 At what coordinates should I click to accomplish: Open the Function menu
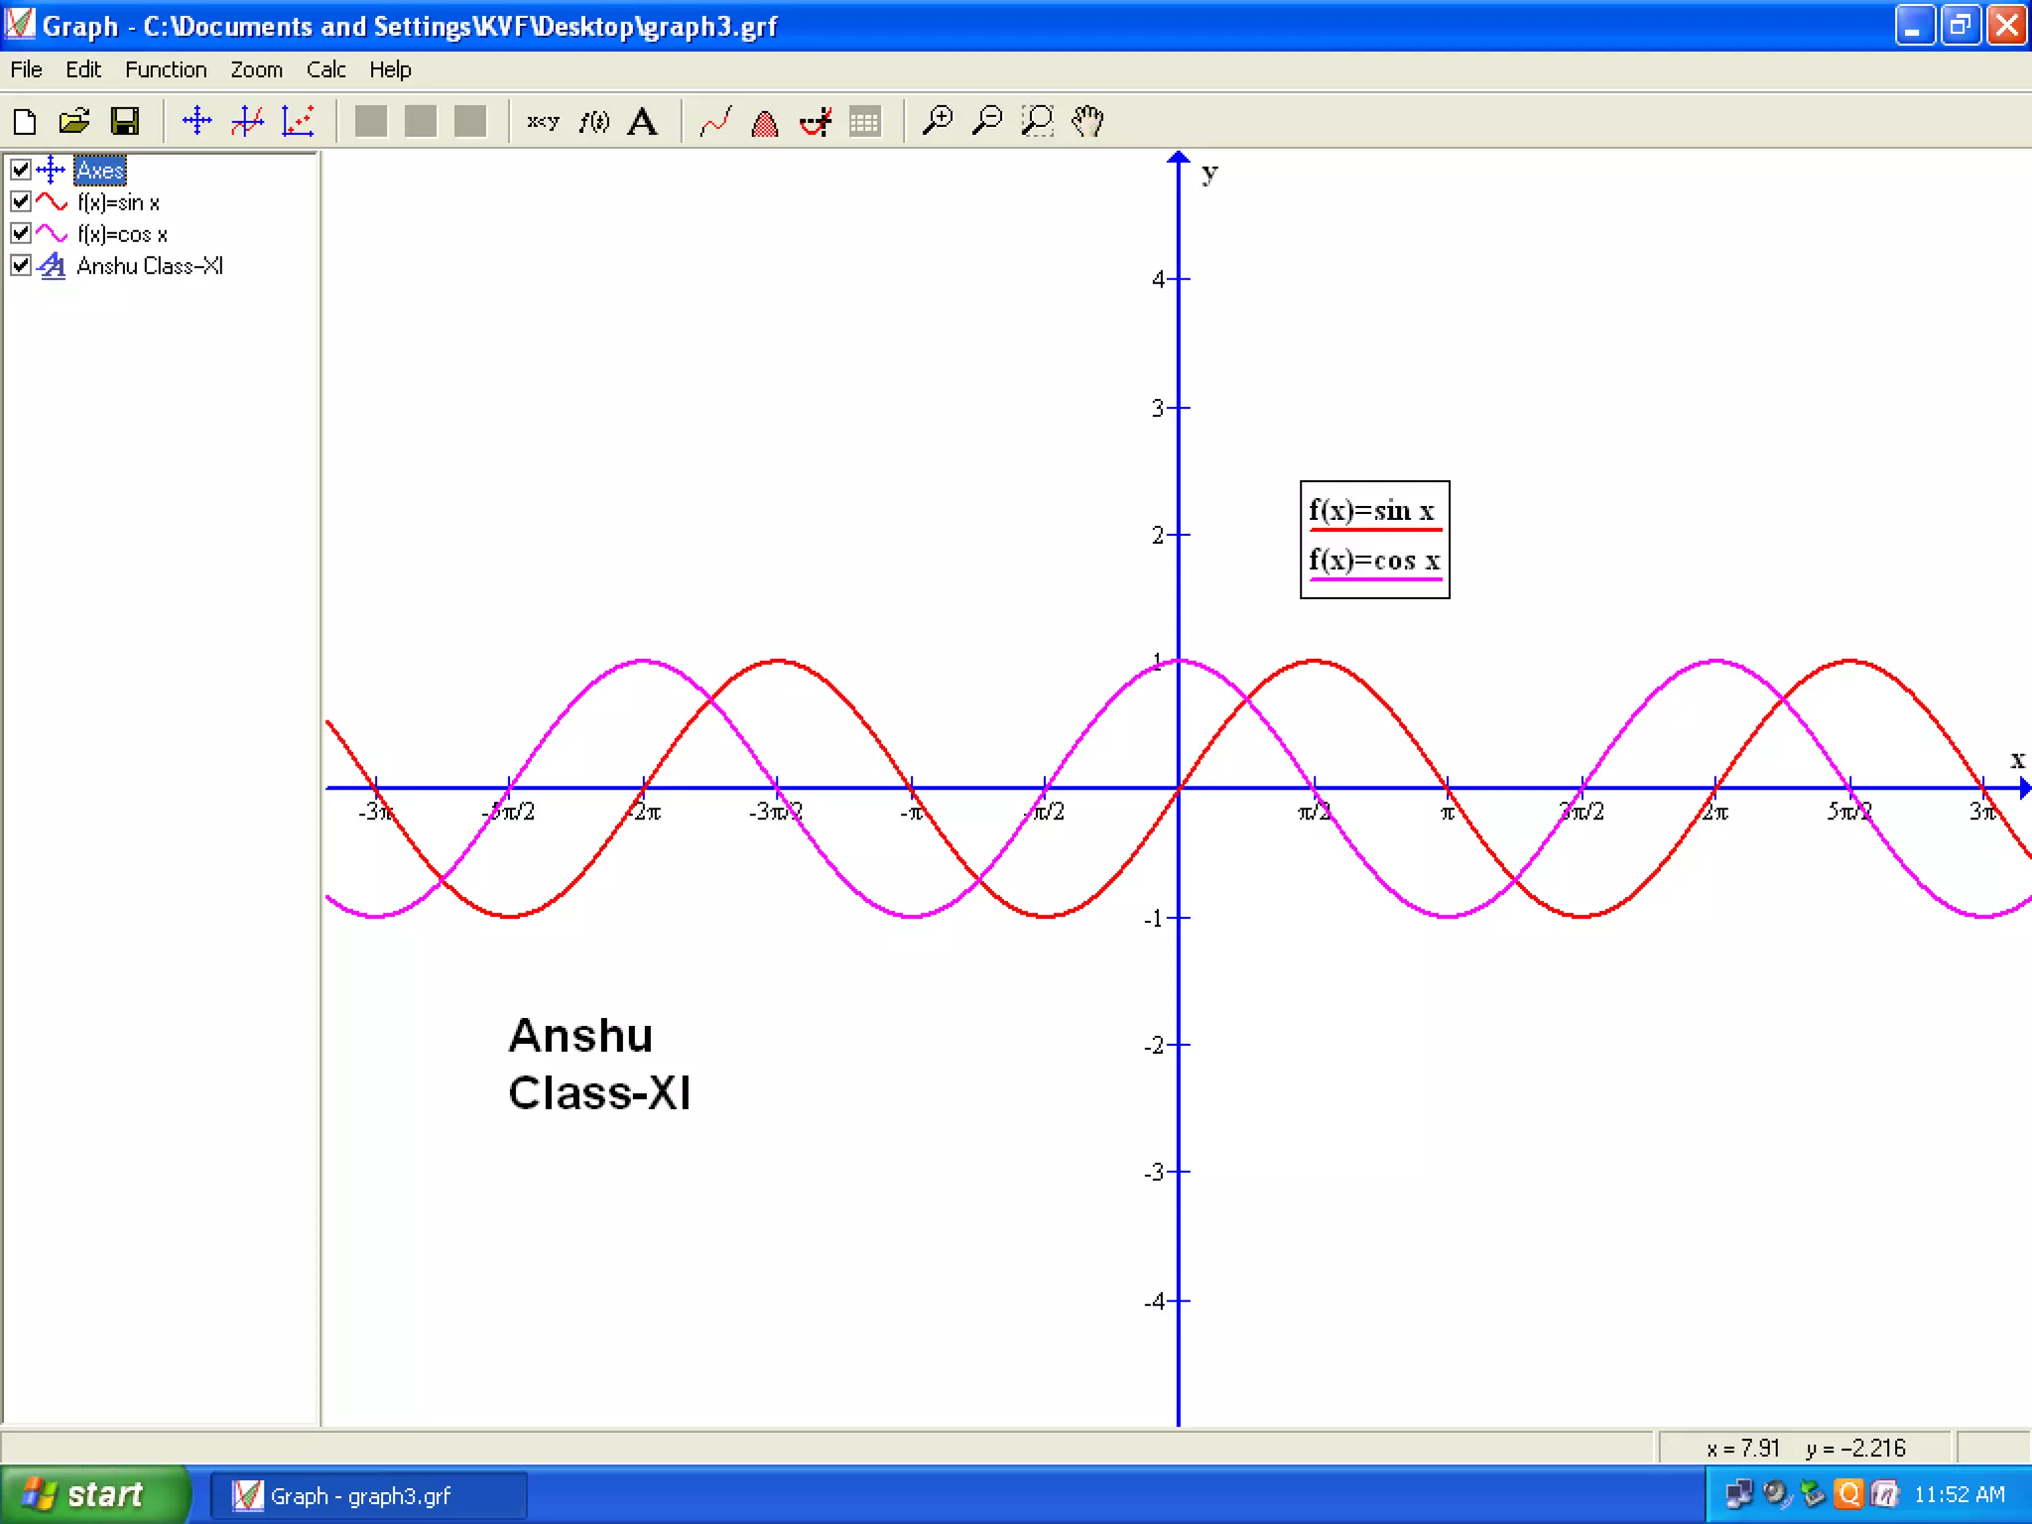pyautogui.click(x=166, y=69)
